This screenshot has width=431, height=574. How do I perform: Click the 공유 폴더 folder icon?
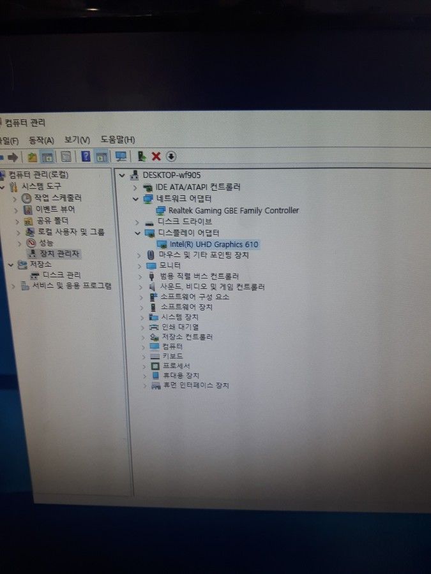[29, 221]
